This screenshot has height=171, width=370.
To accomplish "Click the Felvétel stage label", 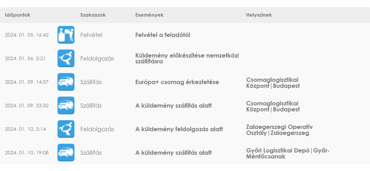I will click(91, 35).
